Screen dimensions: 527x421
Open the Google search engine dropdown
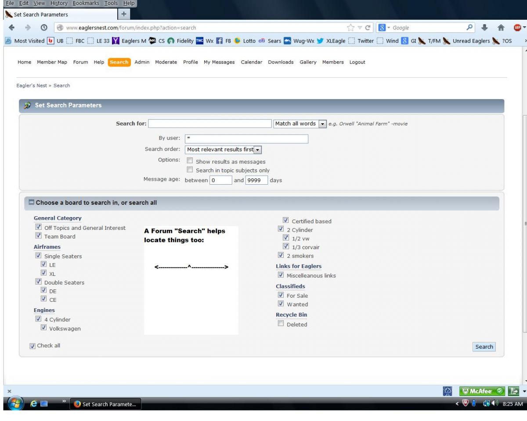coord(383,28)
